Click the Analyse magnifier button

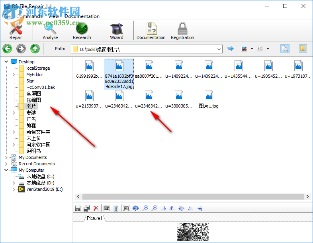coord(50,31)
